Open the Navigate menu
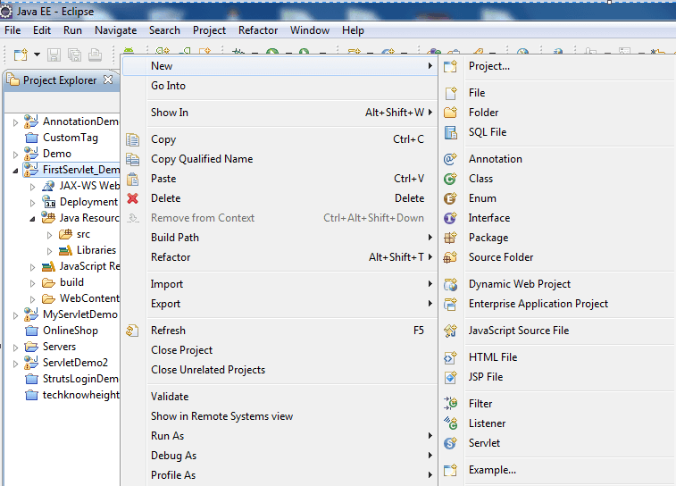 click(115, 30)
